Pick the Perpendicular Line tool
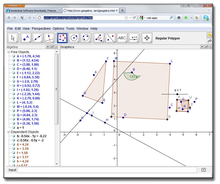 pyautogui.click(x=49, y=38)
